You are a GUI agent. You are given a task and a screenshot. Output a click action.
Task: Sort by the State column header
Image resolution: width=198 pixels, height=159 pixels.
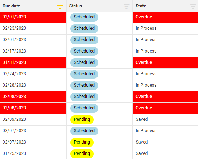141,6
